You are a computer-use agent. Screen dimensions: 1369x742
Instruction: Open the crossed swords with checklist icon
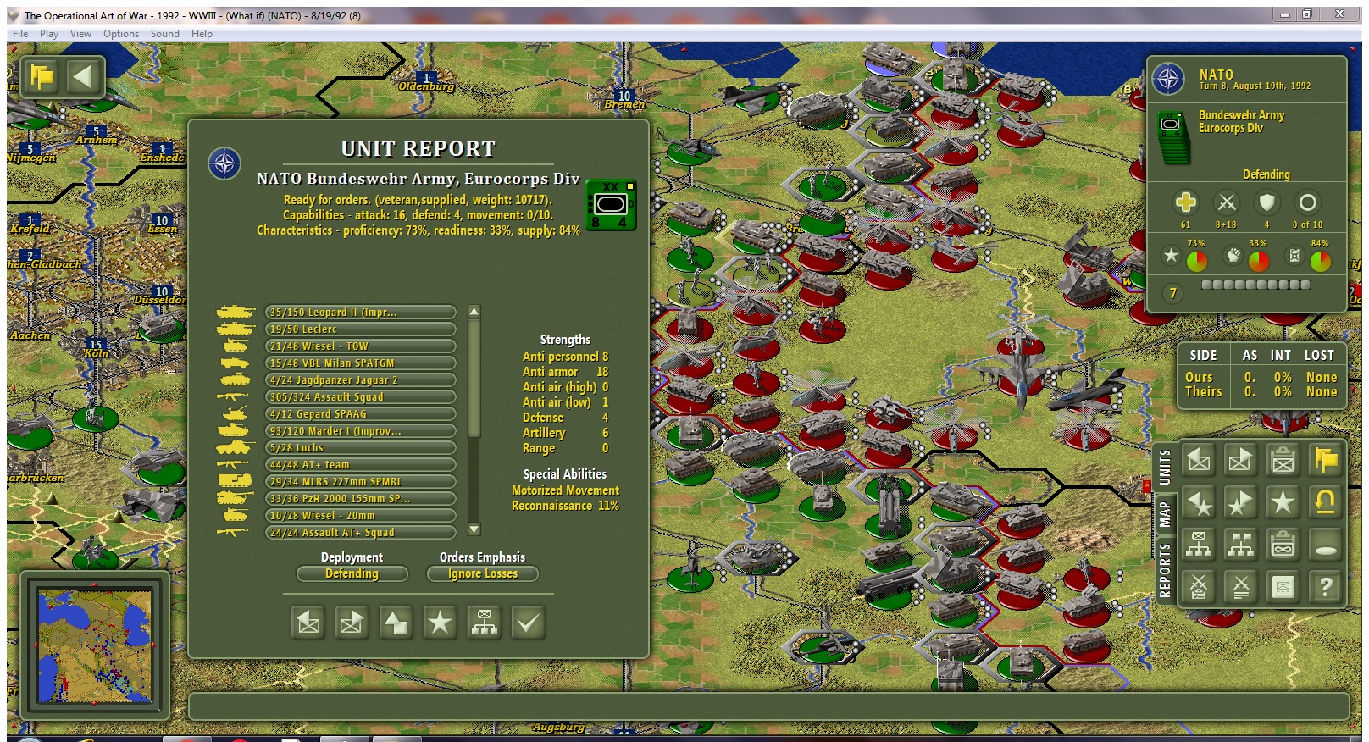1199,586
